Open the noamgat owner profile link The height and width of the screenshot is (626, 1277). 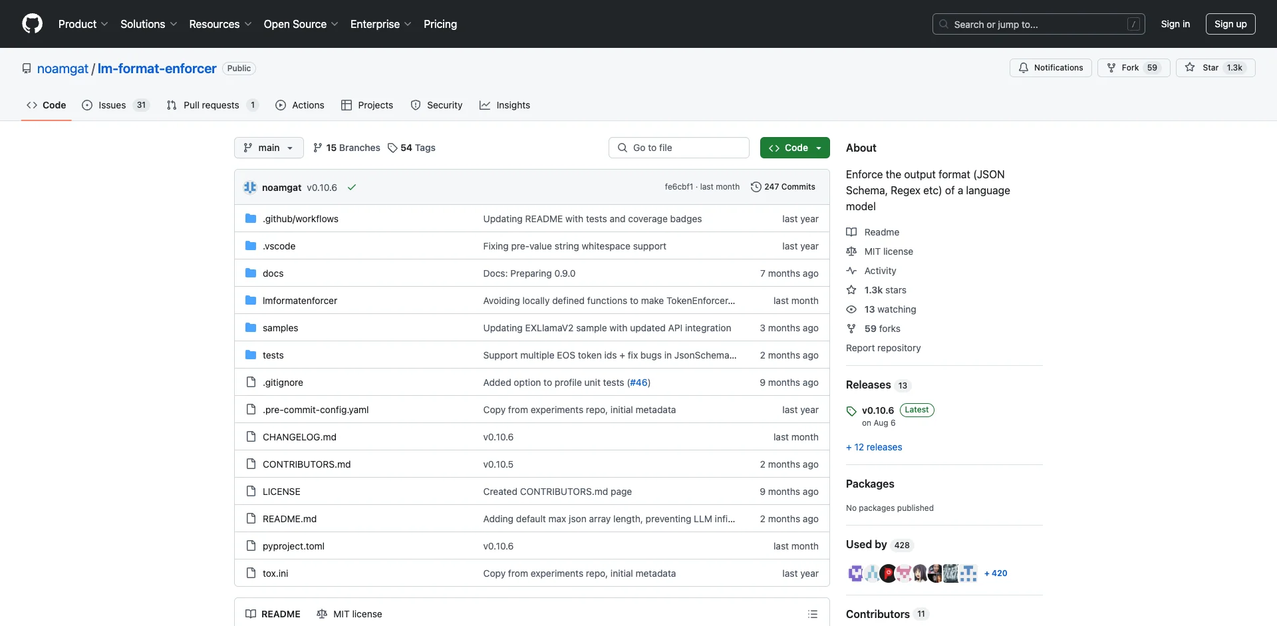[63, 69]
